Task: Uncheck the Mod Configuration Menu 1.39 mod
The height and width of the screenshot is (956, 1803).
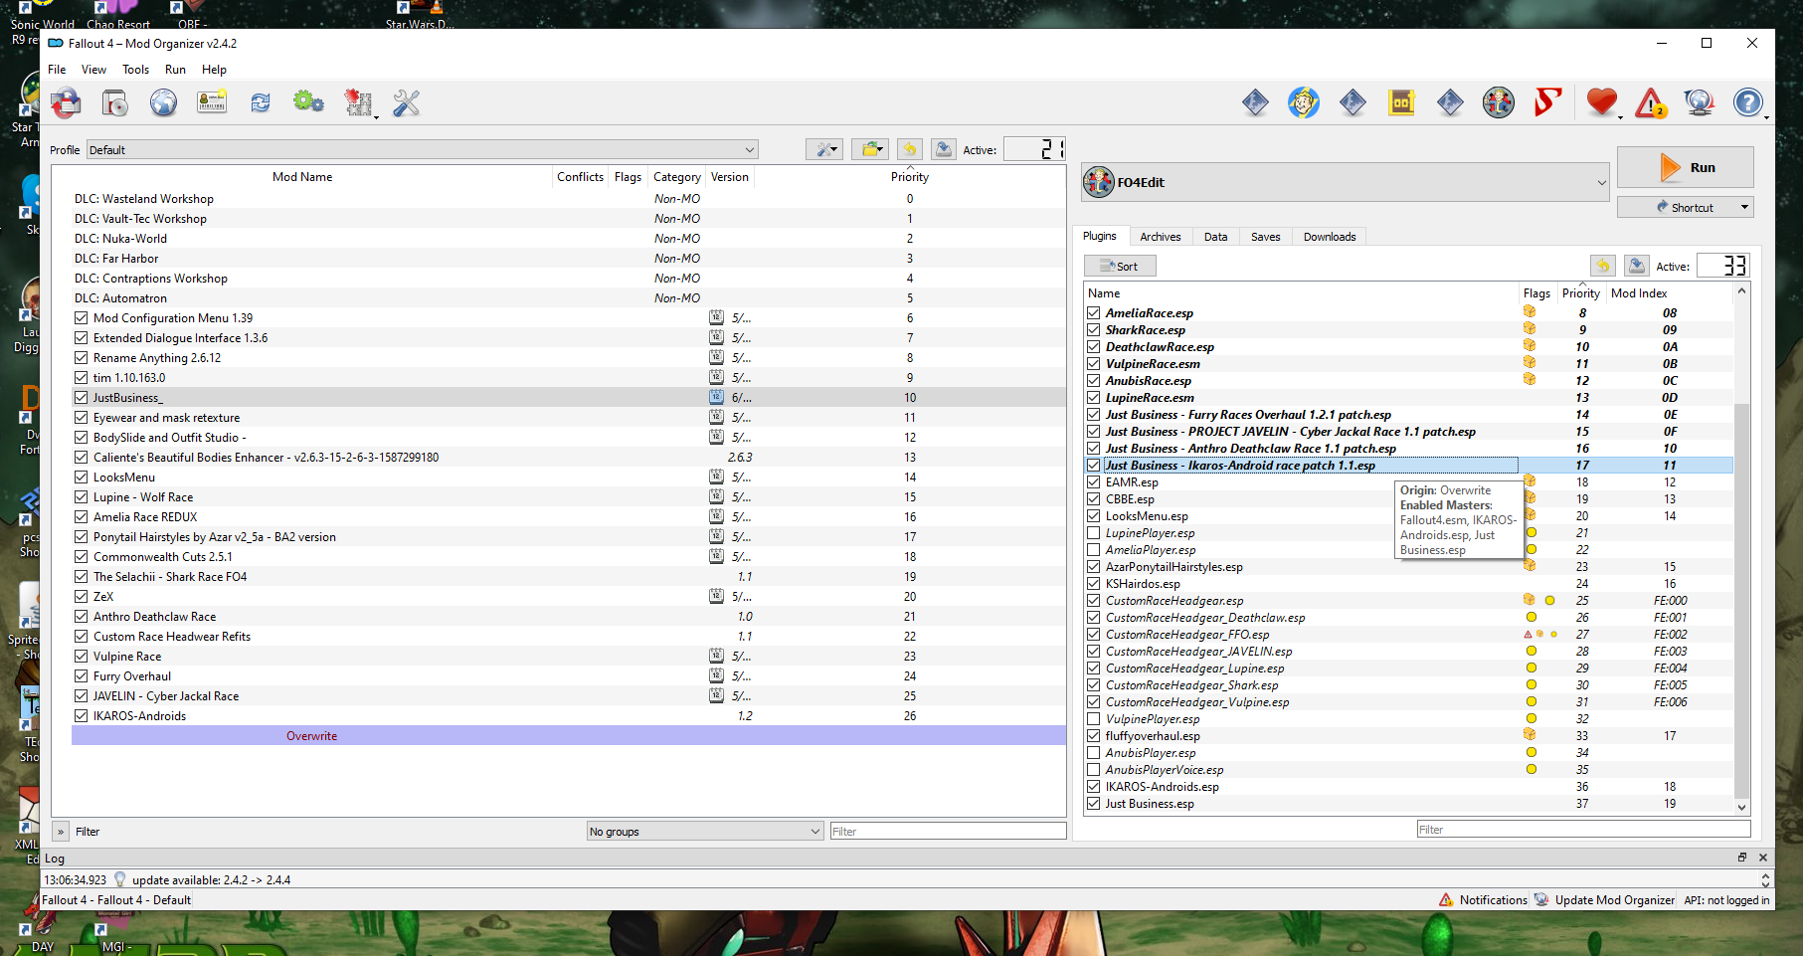Action: coord(82,318)
